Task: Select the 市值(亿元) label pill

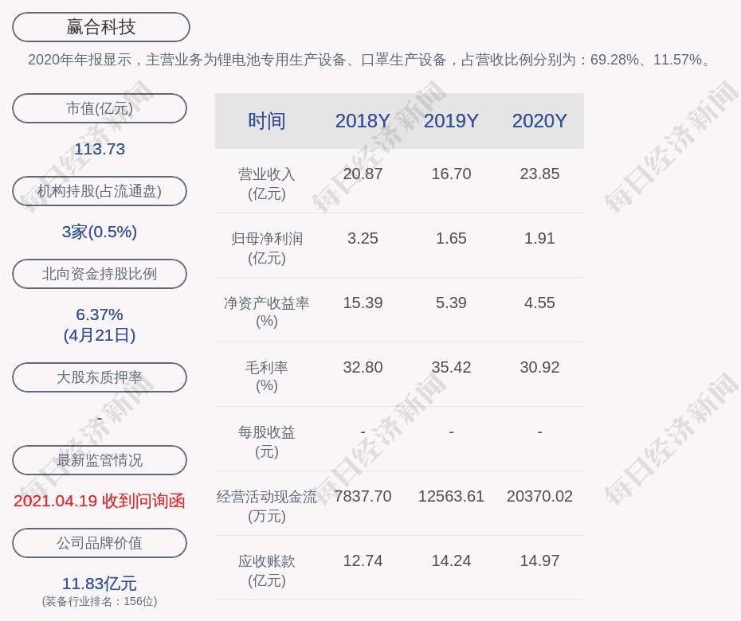Action: coord(100,108)
